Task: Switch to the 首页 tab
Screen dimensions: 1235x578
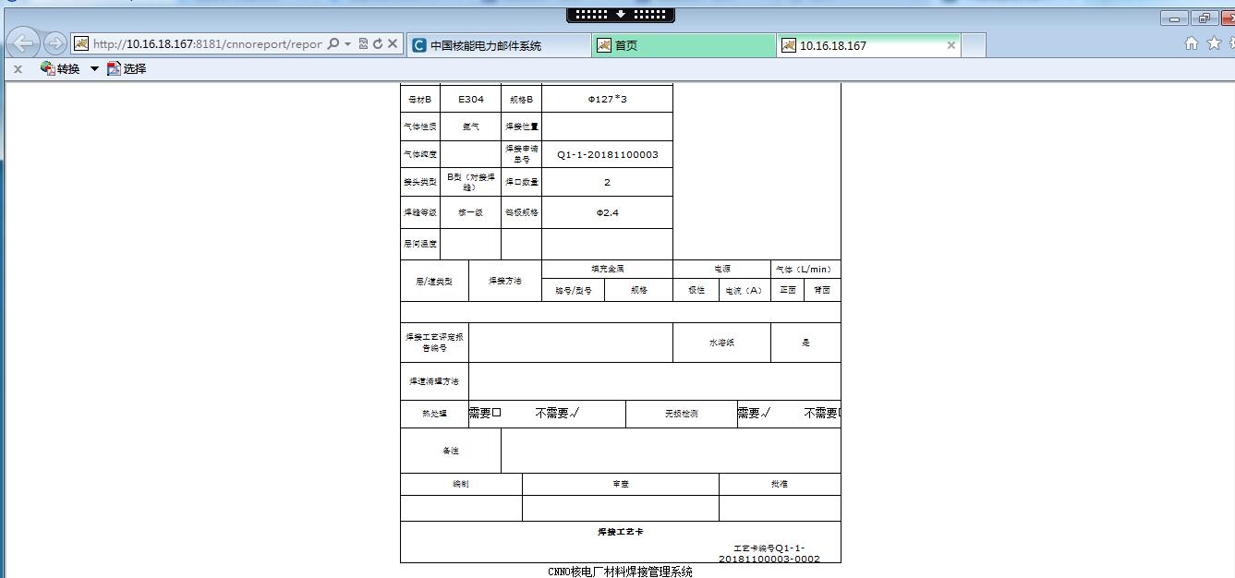Action: click(683, 43)
